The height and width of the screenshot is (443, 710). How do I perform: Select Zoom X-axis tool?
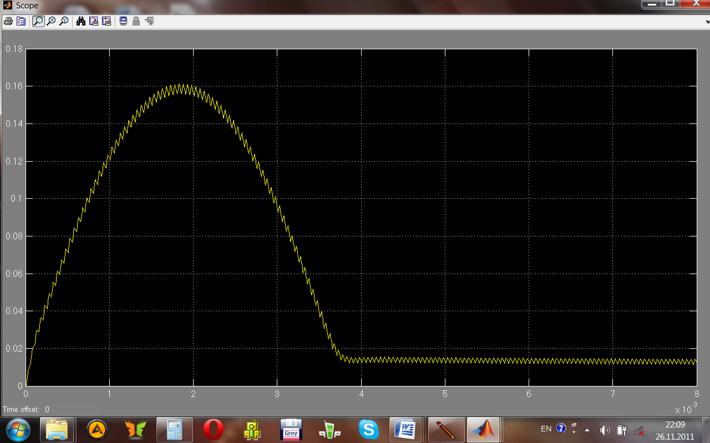point(51,22)
